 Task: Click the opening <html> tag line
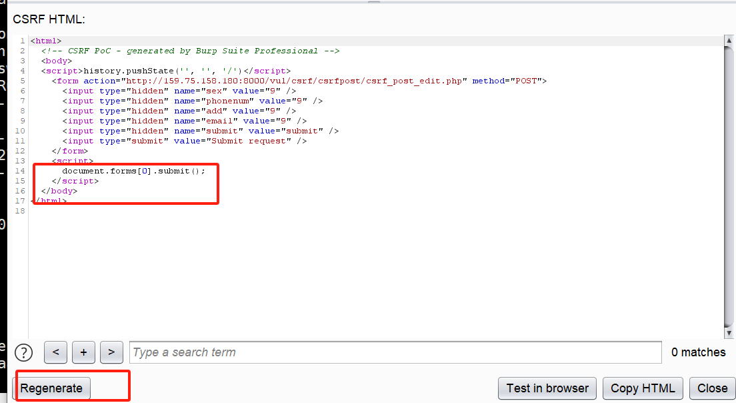[x=46, y=41]
